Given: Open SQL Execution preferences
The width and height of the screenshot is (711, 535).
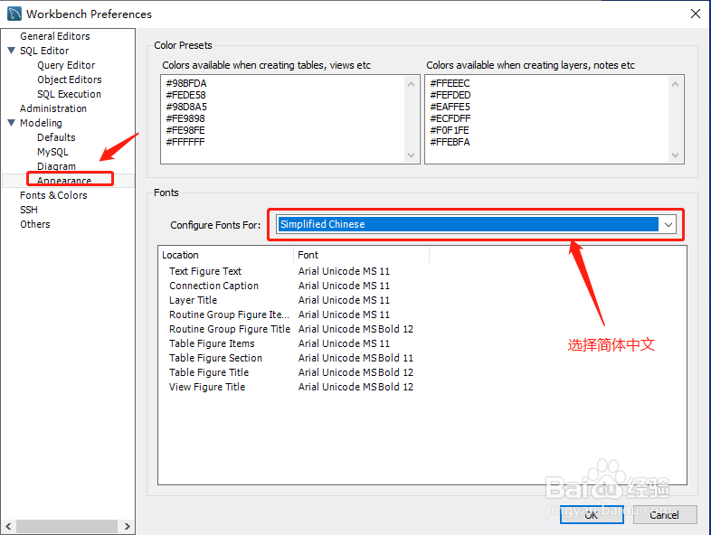Looking at the screenshot, I should pyautogui.click(x=69, y=94).
